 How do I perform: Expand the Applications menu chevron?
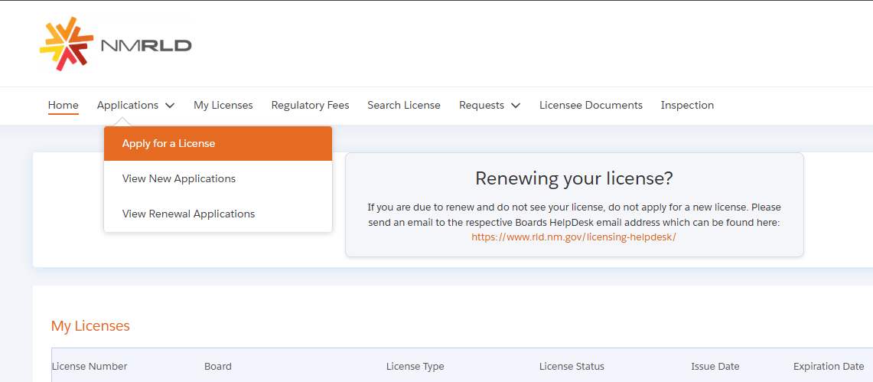pyautogui.click(x=170, y=106)
